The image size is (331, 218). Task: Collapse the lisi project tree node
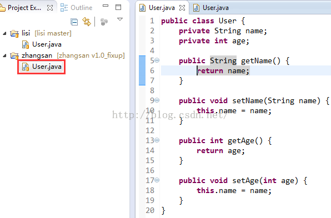pyautogui.click(x=4, y=33)
